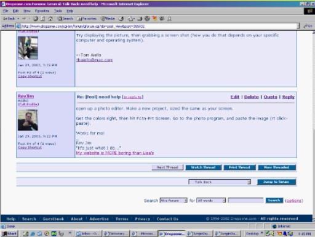Screen dimensions: 315x237
Task: Open the File menu
Action: [6, 11]
